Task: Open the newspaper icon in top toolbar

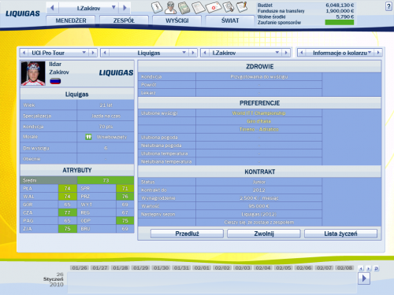Action: pos(199,8)
